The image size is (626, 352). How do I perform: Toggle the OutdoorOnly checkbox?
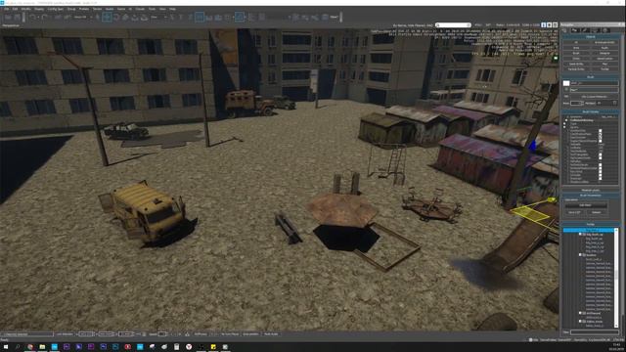600,130
